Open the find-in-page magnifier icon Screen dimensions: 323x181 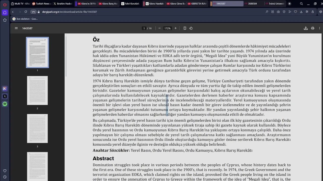pos(267,12)
